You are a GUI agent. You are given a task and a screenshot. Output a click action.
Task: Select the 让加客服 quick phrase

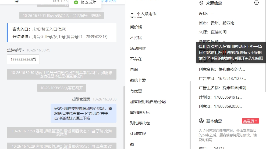[138, 134]
